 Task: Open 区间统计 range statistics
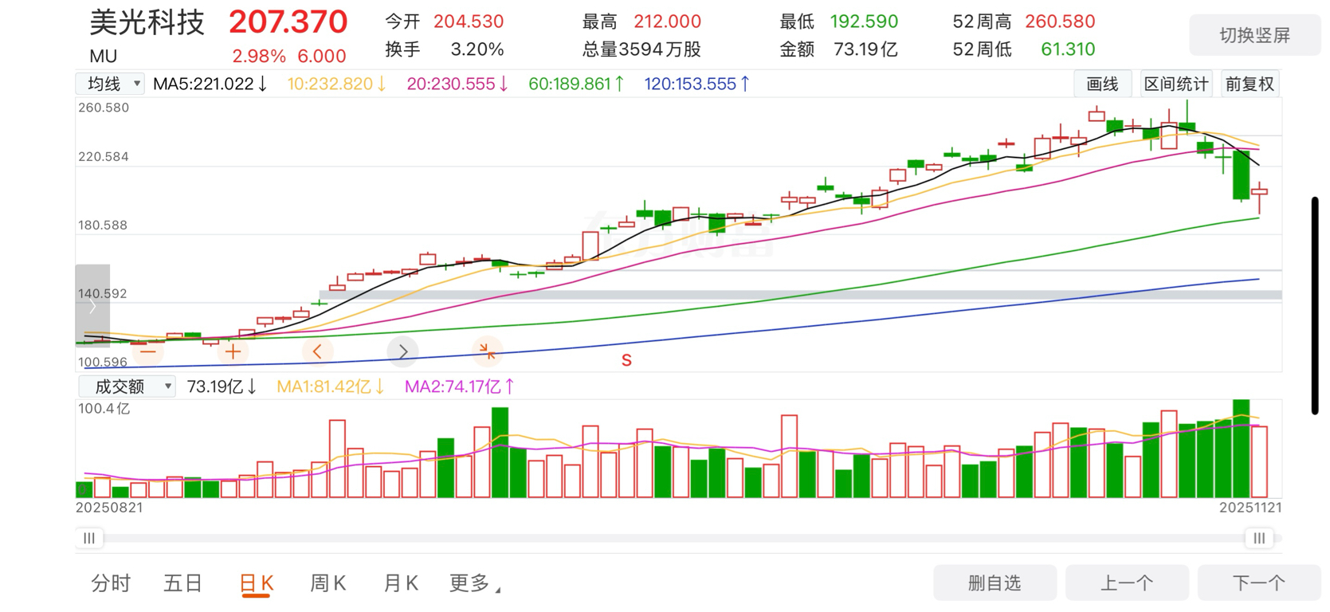(1176, 84)
